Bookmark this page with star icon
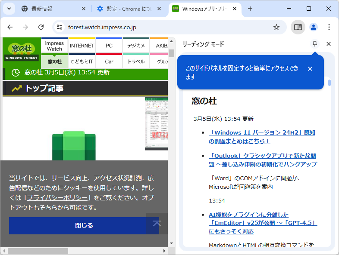 pos(276,27)
